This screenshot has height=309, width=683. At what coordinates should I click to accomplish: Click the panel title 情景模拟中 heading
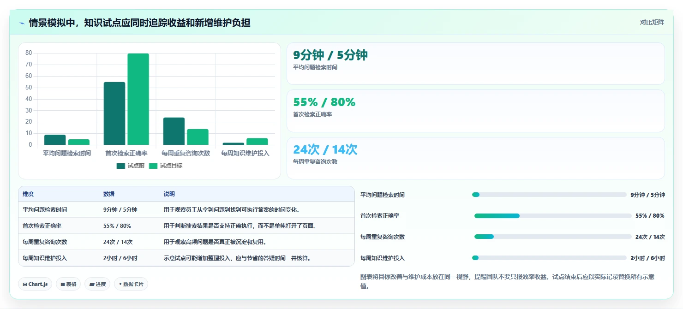tap(139, 23)
